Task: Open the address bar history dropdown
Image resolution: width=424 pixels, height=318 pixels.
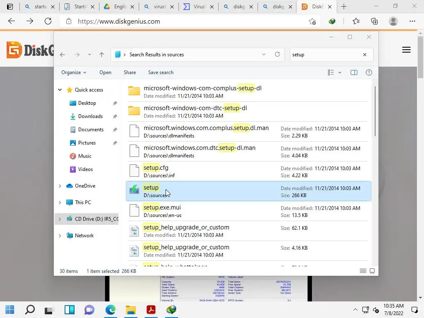Action: pos(264,54)
